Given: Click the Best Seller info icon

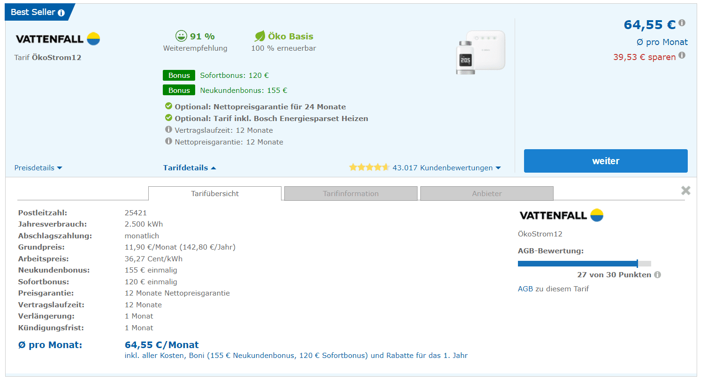Looking at the screenshot, I should pyautogui.click(x=61, y=13).
